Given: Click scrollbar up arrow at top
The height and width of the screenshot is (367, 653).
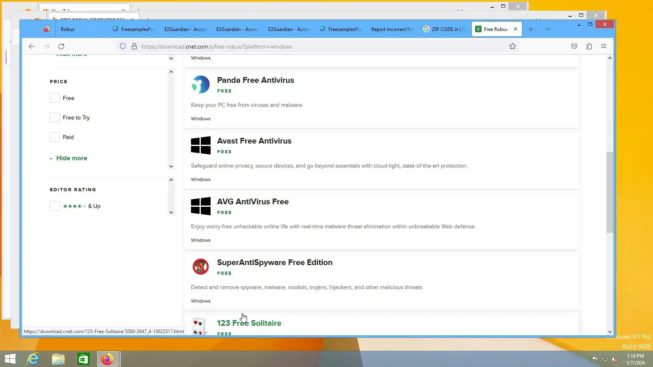Looking at the screenshot, I should (610, 58).
